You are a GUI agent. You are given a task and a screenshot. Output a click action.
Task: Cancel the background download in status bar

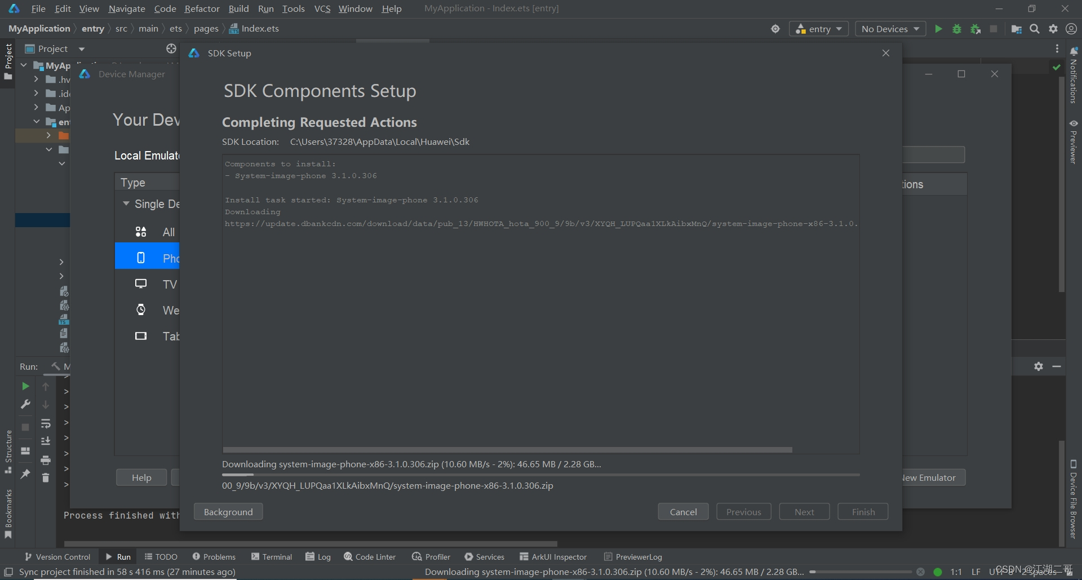coord(920,572)
